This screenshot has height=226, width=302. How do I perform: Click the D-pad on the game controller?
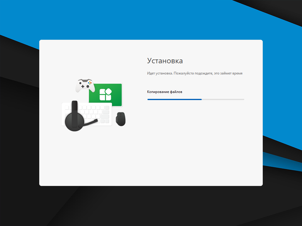(83, 86)
